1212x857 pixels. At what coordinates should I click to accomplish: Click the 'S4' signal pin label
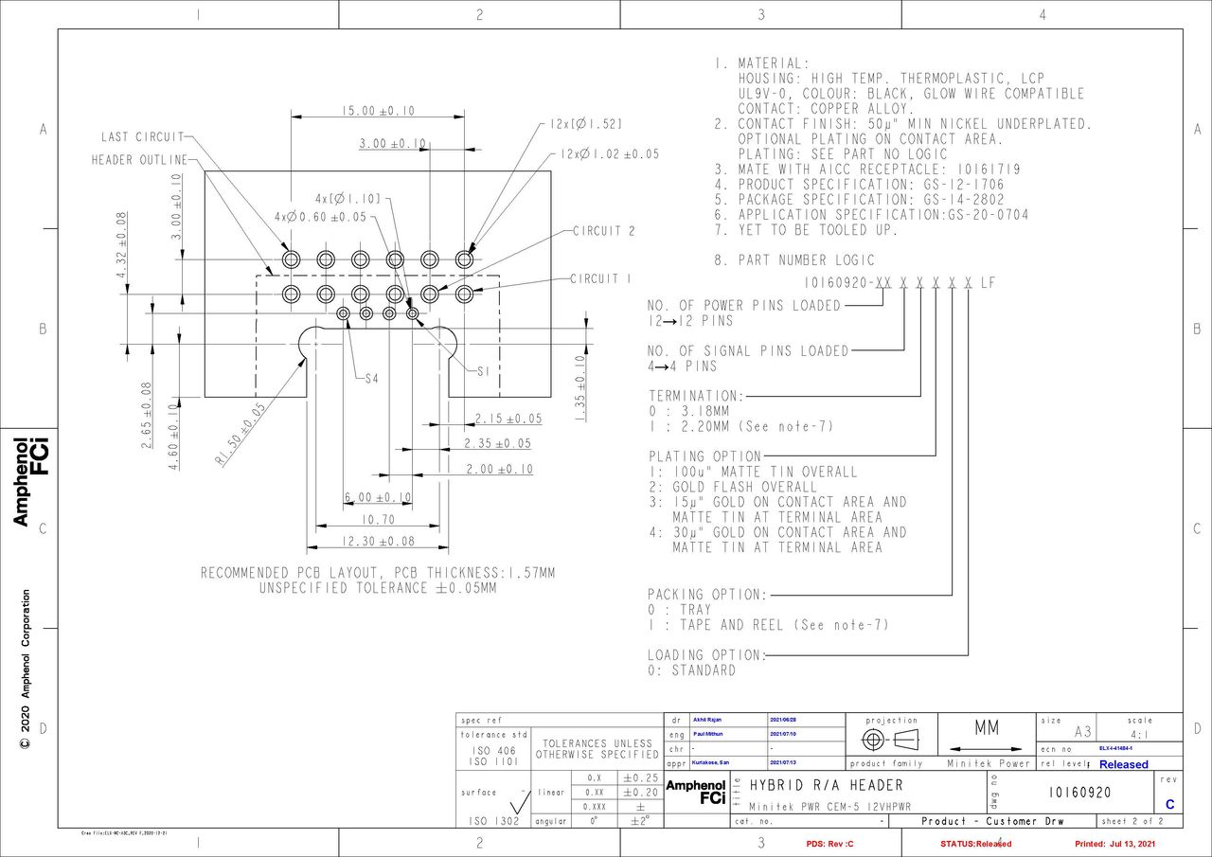tap(371, 379)
